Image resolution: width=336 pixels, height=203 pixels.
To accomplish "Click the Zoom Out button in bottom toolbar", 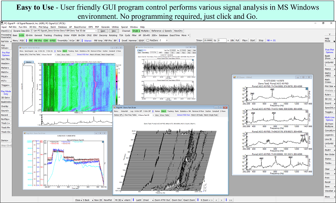I will 177,200.
